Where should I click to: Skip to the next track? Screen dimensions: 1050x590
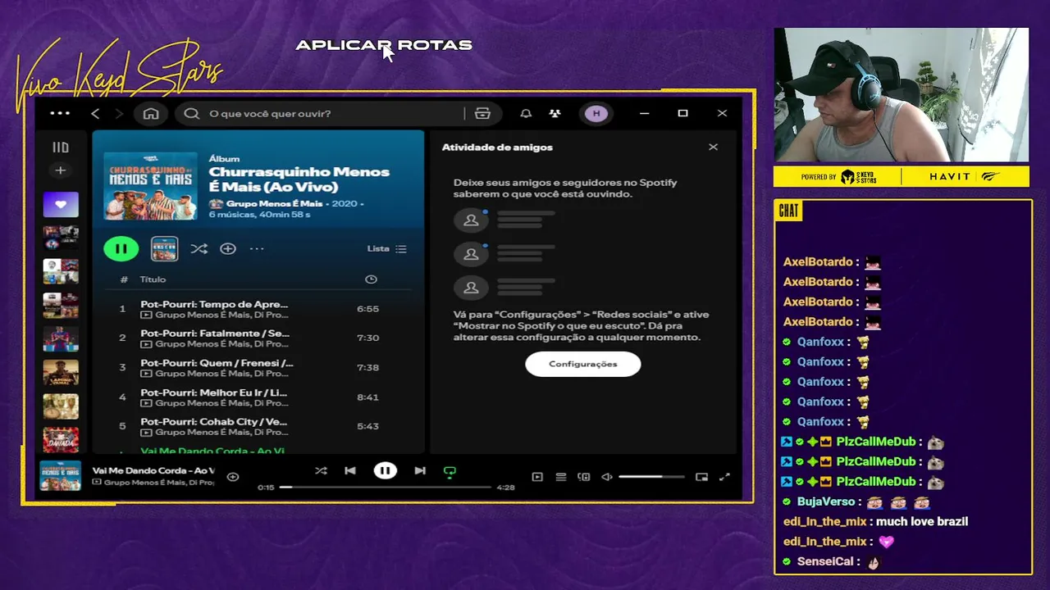(420, 470)
